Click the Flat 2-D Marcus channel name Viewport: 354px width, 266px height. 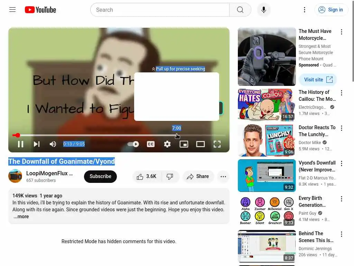point(317,178)
